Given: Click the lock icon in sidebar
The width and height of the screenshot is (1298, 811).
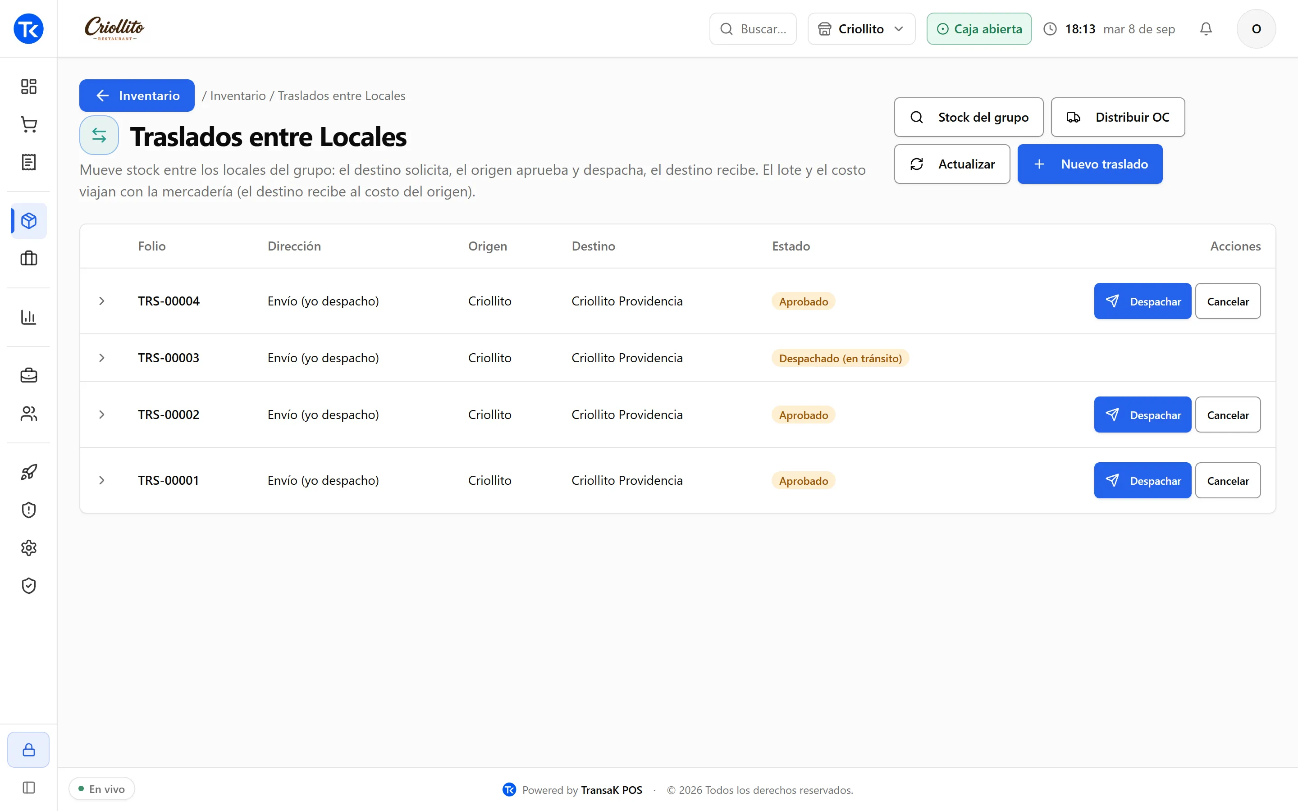Looking at the screenshot, I should click(28, 750).
